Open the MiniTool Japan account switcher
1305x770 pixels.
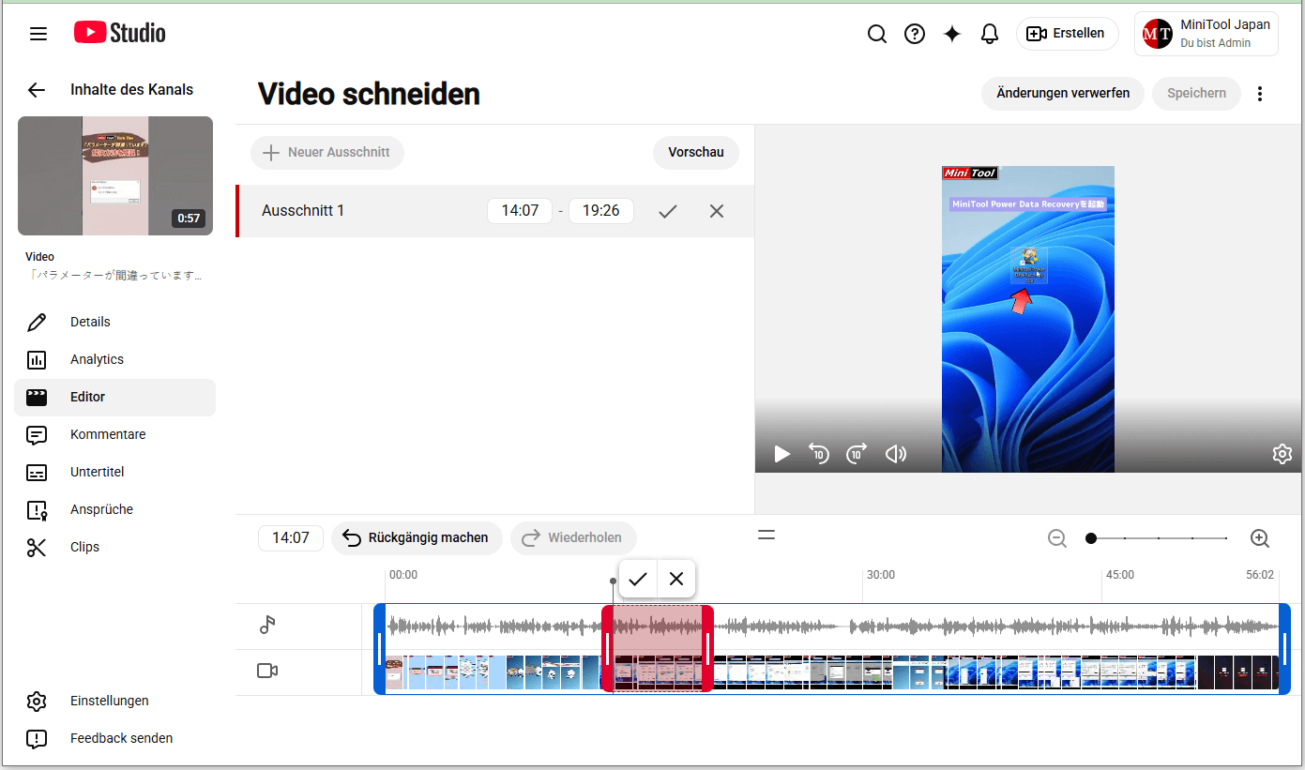pyautogui.click(x=1206, y=34)
